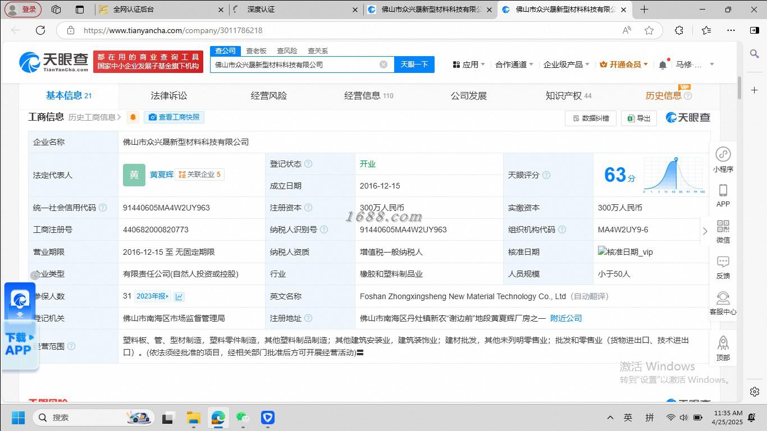This screenshot has width=767, height=431.
Task: Click the read aloud icon in address bar
Action: (x=627, y=30)
